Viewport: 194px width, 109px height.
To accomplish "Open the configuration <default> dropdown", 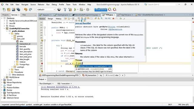I will tap(46, 9).
